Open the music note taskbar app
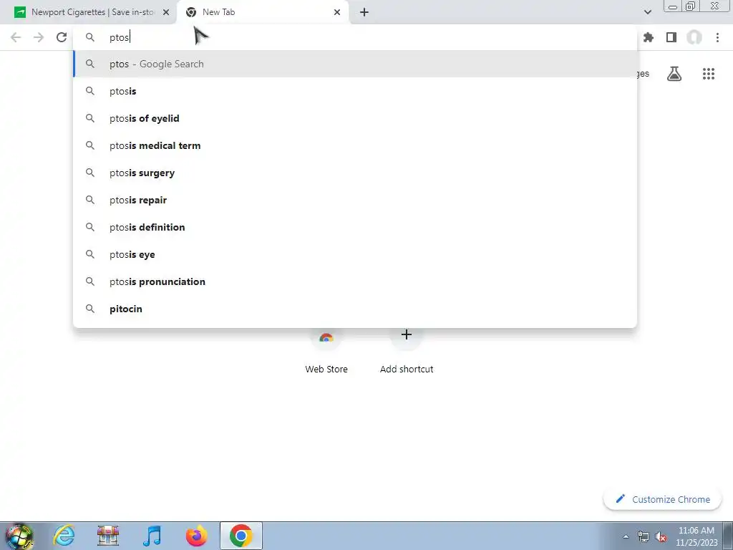The image size is (733, 550). coord(152,536)
